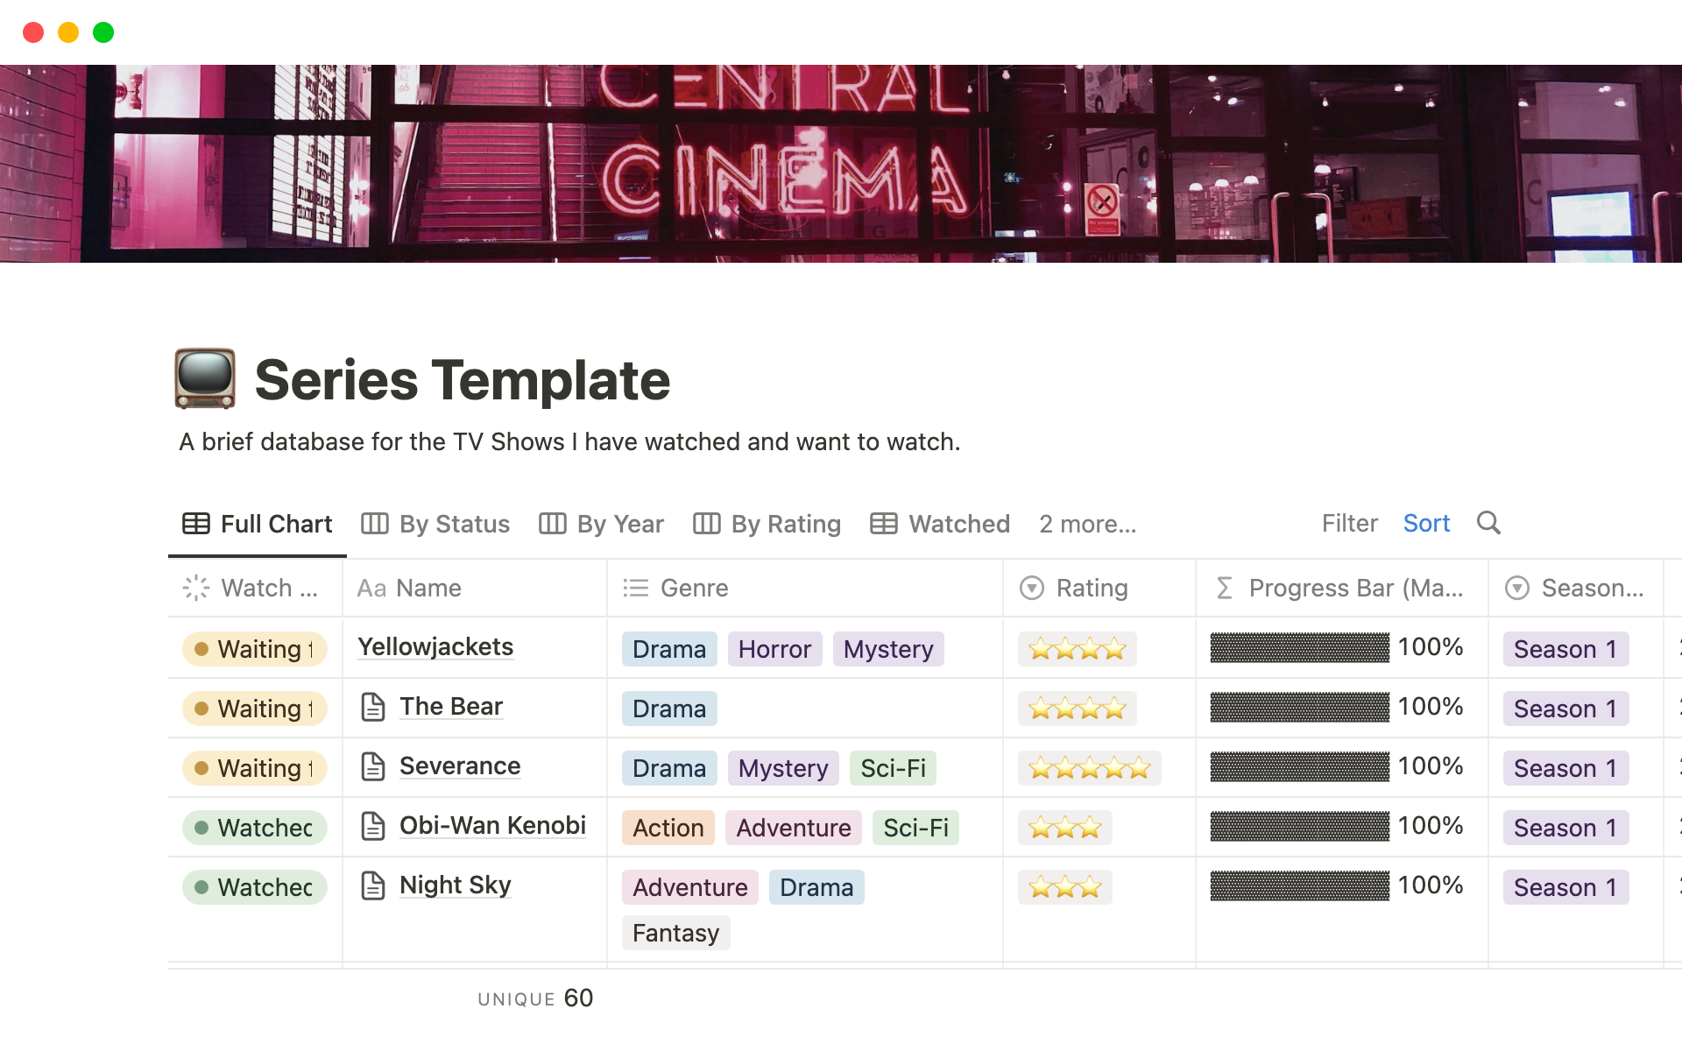Open the page icon next to Severance

(373, 765)
